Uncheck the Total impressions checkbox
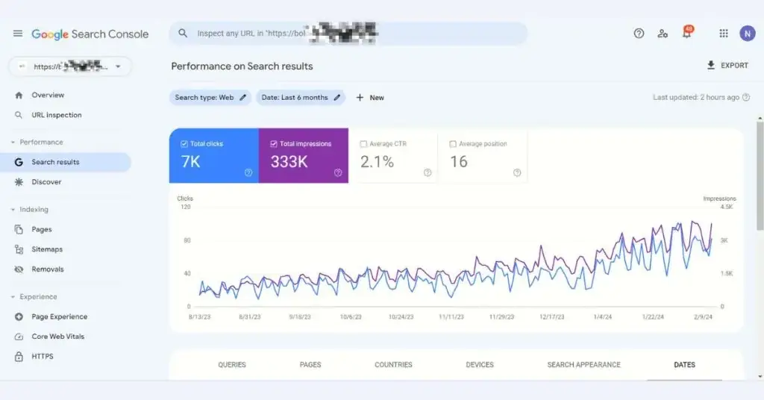764x400 pixels. pyautogui.click(x=274, y=144)
